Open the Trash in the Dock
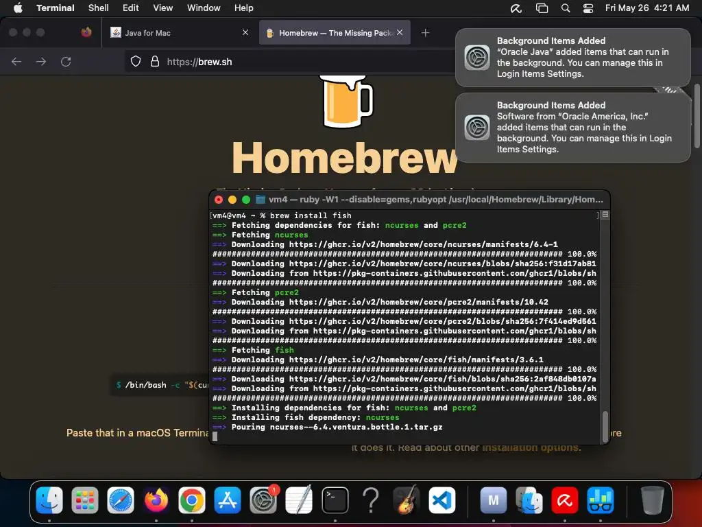702x527 pixels. 653,500
